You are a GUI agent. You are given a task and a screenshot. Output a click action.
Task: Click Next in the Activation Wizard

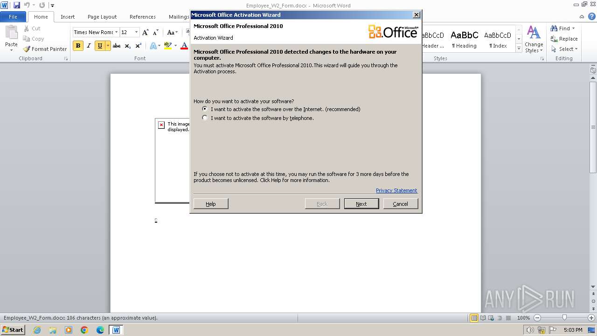(x=361, y=204)
